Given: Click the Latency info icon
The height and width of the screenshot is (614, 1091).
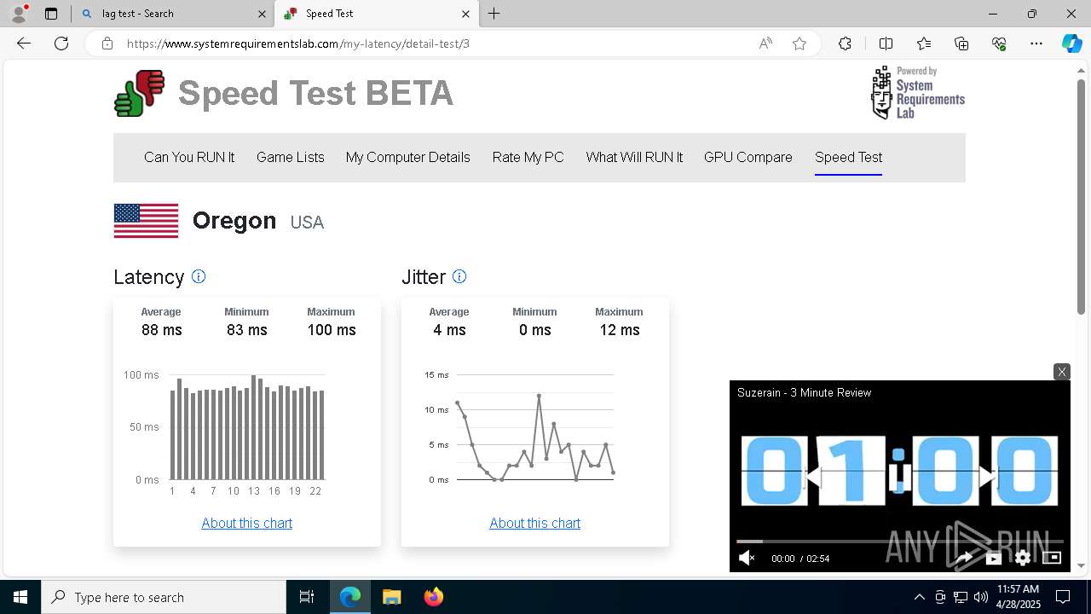Looking at the screenshot, I should pyautogui.click(x=199, y=276).
